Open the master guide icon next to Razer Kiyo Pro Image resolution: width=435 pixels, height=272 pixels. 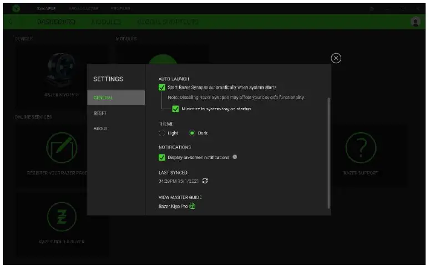tap(192, 206)
